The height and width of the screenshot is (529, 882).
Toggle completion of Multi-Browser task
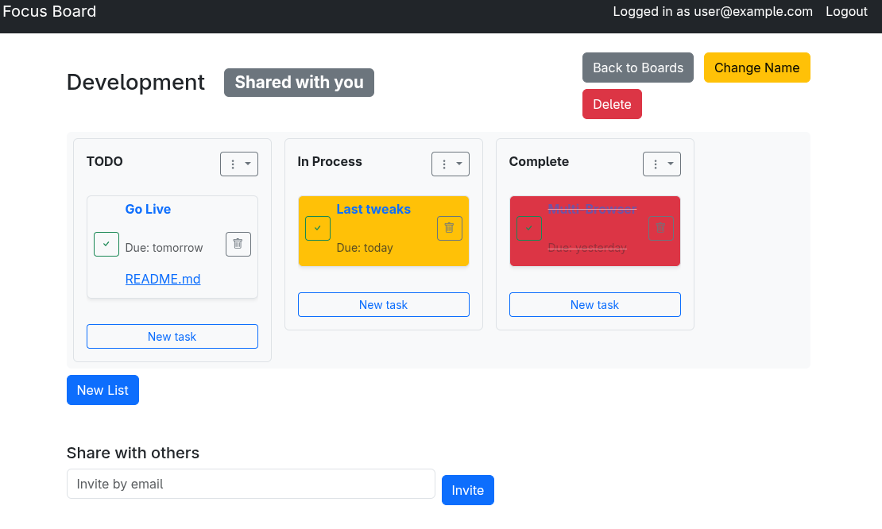tap(529, 229)
